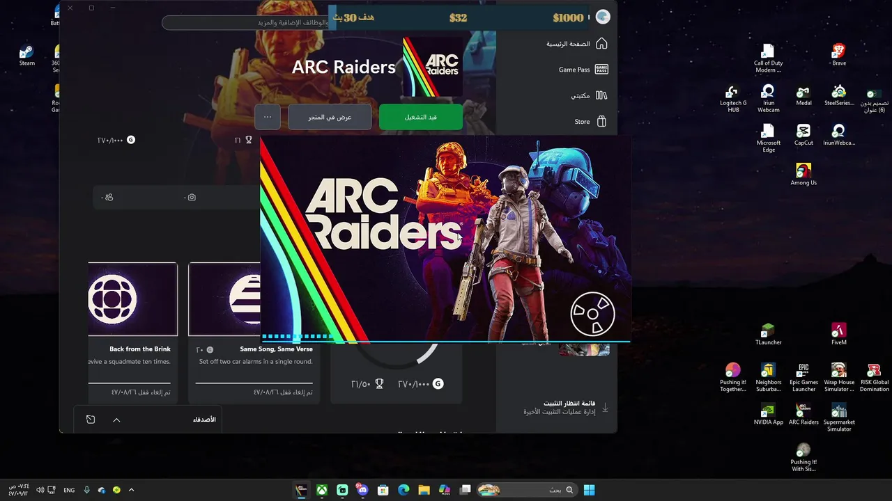Click the green قيد التشغيل play button

421,117
